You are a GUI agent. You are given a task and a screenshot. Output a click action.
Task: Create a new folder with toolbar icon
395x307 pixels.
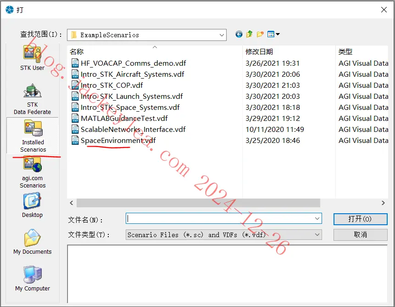pos(260,34)
